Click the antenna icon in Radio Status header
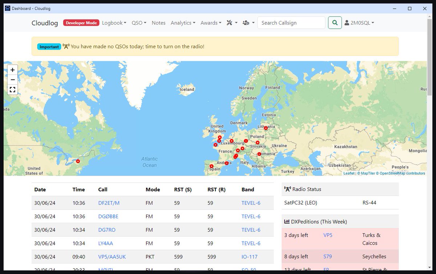The height and width of the screenshot is (274, 436). point(287,188)
